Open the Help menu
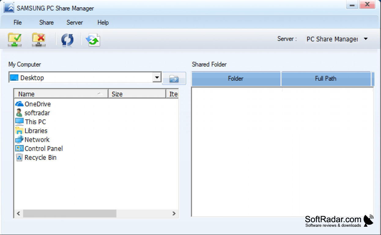The height and width of the screenshot is (235, 381). [x=103, y=23]
